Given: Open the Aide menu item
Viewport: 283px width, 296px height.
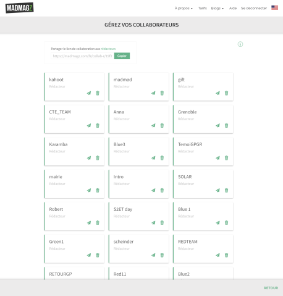Looking at the screenshot, I should (233, 8).
